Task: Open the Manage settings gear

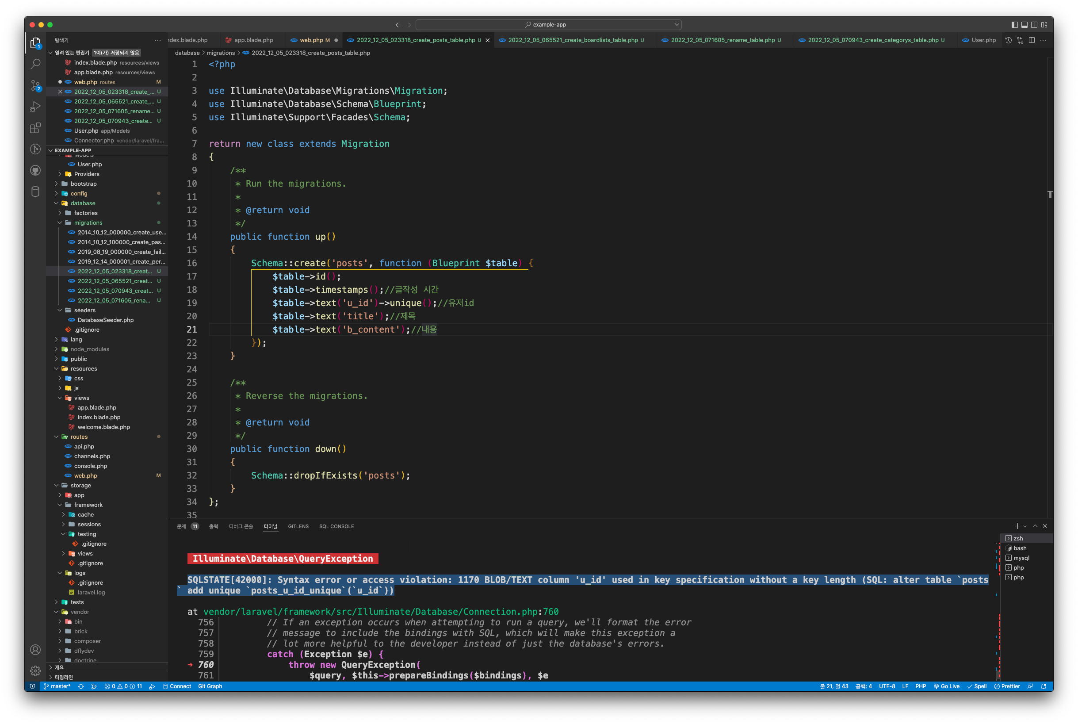Action: (x=35, y=671)
